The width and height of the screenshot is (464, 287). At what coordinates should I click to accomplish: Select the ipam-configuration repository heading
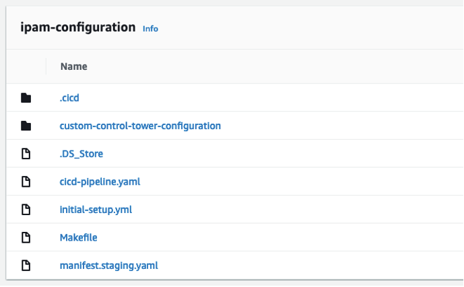78,28
